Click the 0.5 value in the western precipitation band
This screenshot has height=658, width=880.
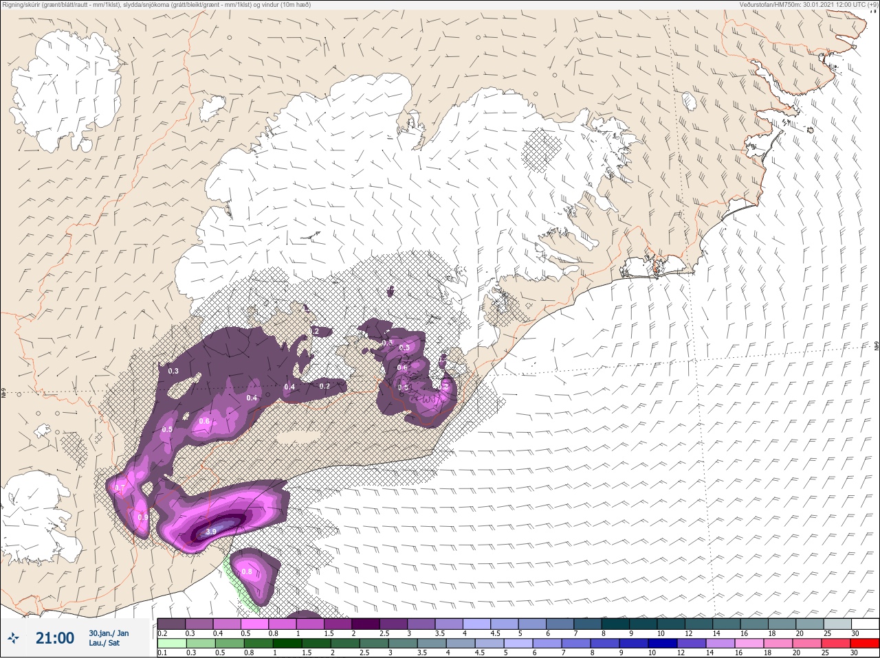tap(167, 429)
